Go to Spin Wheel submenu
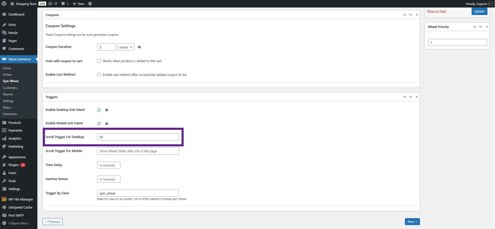This screenshot has height=229, width=495. (11, 81)
